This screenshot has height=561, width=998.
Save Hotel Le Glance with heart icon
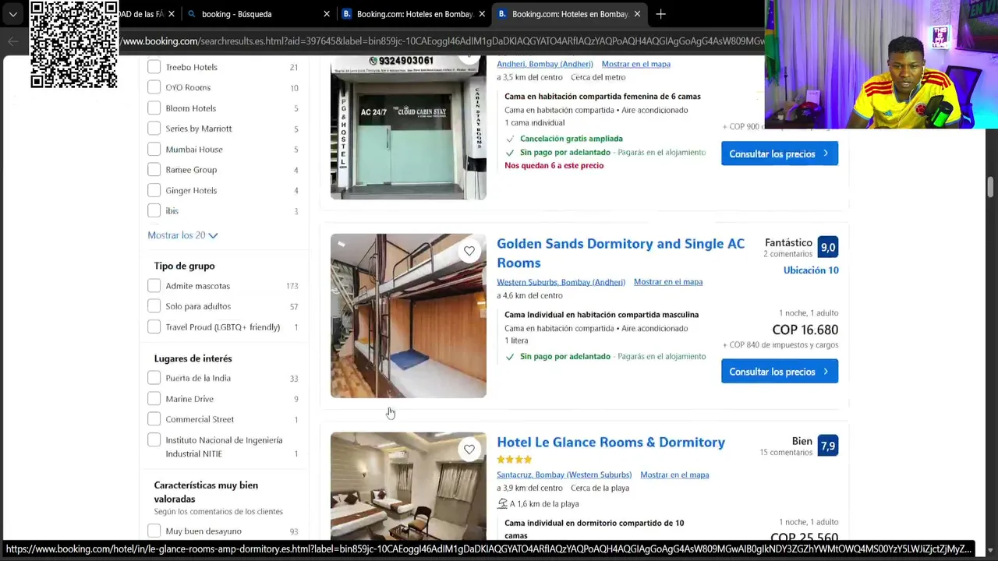point(469,449)
